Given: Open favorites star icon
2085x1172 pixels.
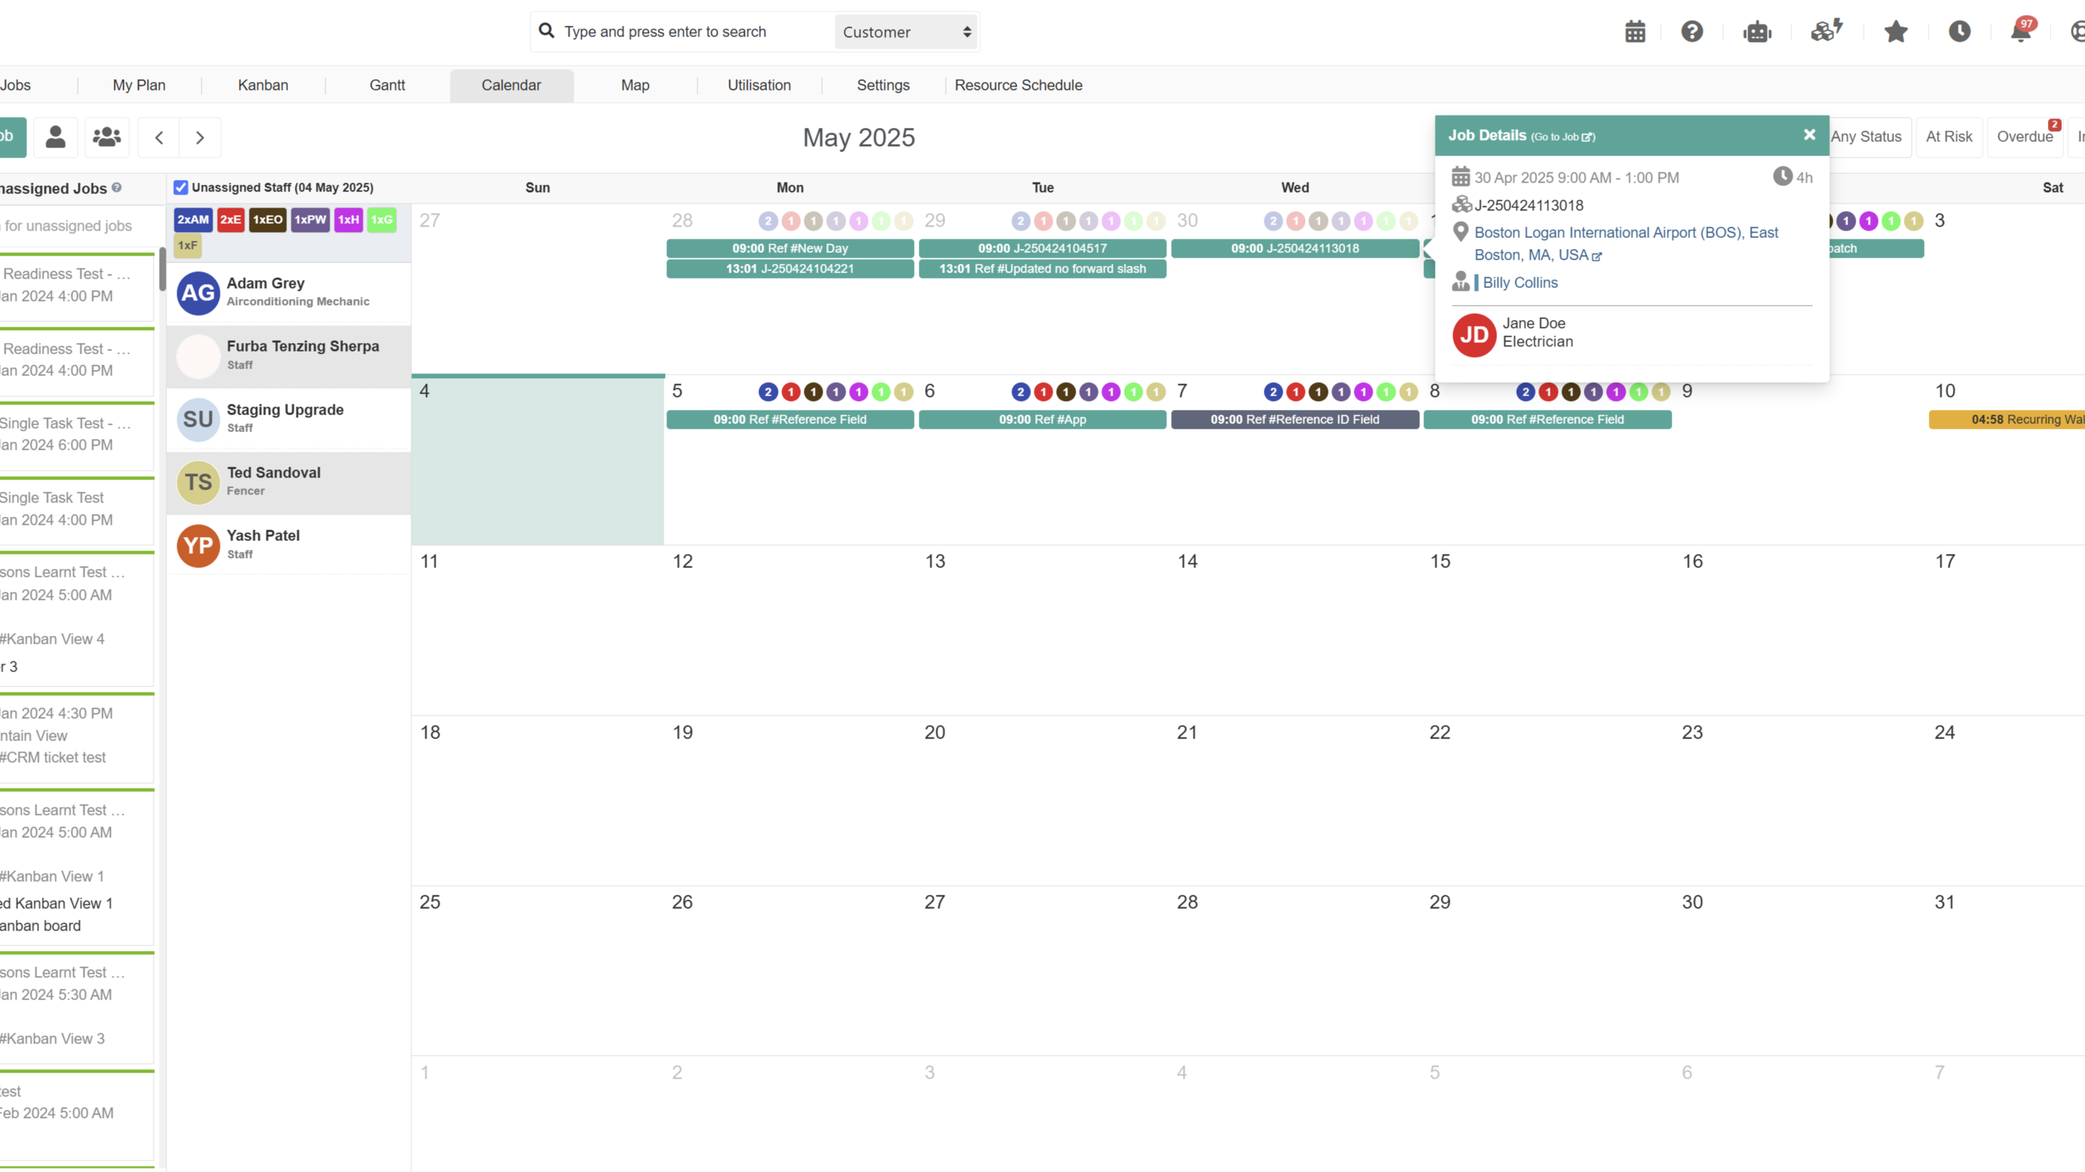Looking at the screenshot, I should point(1896,32).
